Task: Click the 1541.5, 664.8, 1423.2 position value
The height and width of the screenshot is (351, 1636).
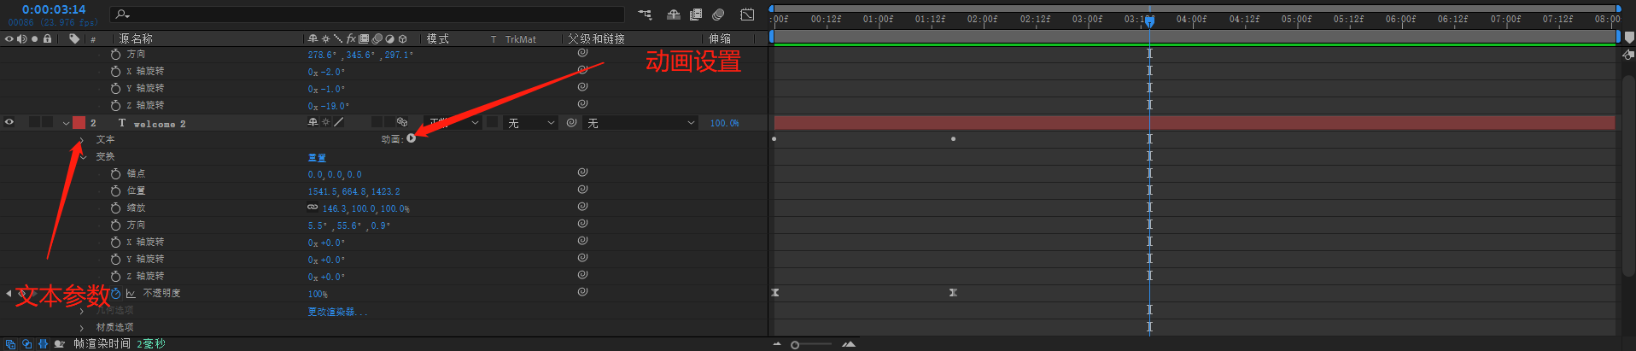Action: coord(353,191)
